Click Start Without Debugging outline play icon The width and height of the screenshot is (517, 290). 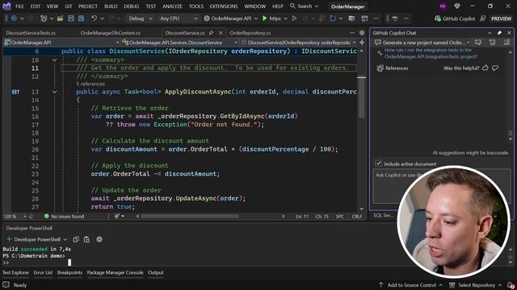294,19
